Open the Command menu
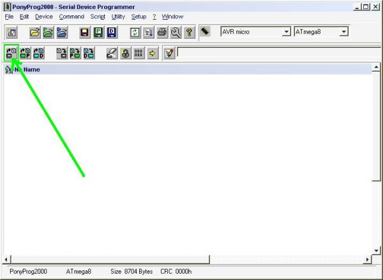Screen dimensions: 383x280 click(x=71, y=17)
